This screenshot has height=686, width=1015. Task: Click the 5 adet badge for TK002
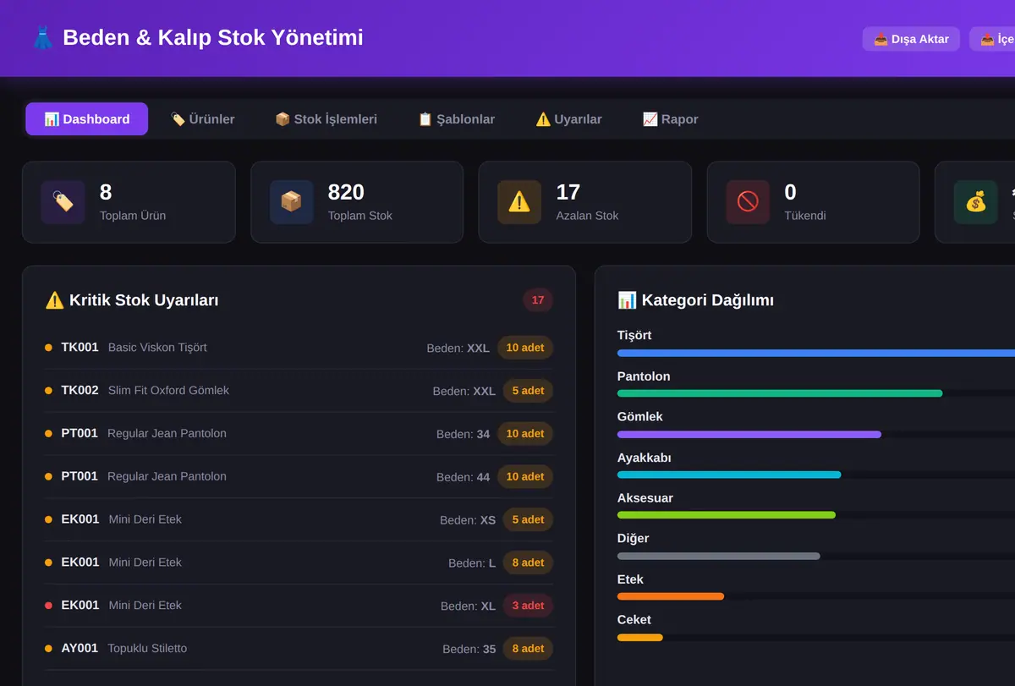pyautogui.click(x=528, y=391)
